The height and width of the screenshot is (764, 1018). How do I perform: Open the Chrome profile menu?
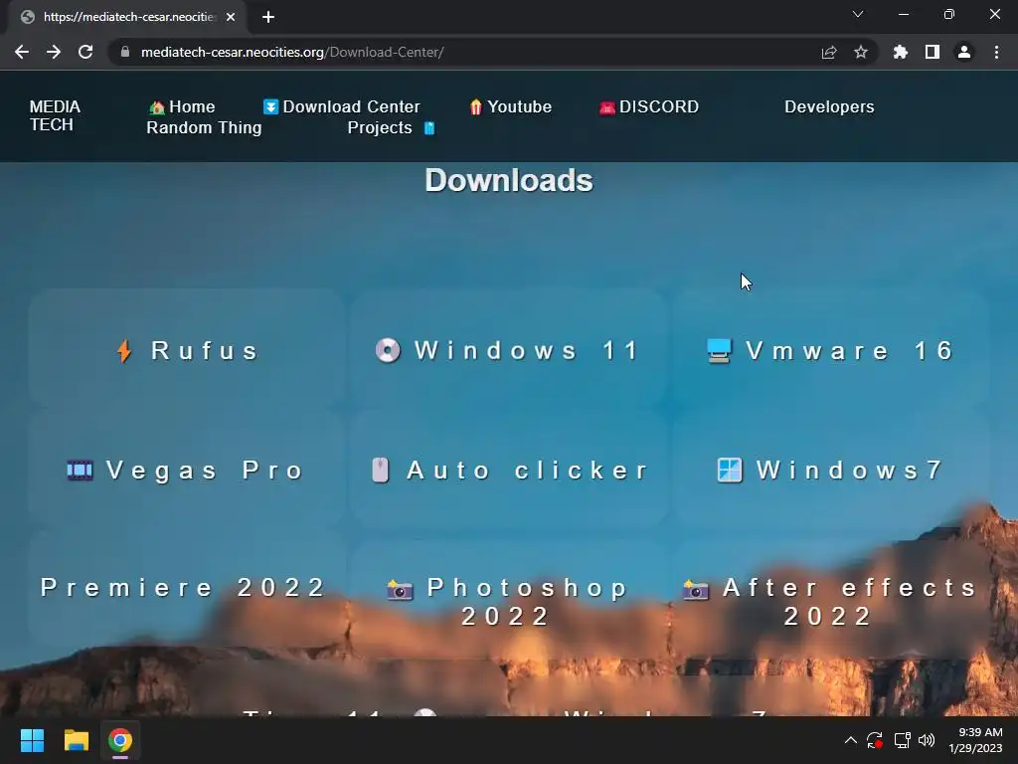964,52
